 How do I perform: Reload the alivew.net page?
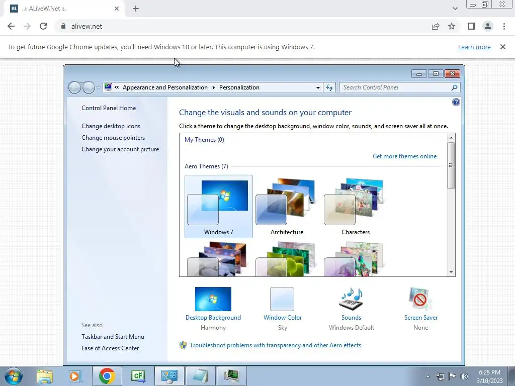coord(43,26)
